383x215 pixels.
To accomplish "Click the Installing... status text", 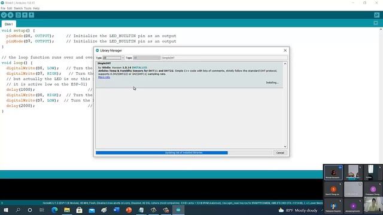I will click(x=272, y=82).
